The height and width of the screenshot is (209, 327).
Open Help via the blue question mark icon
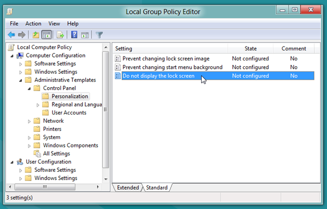click(x=74, y=35)
